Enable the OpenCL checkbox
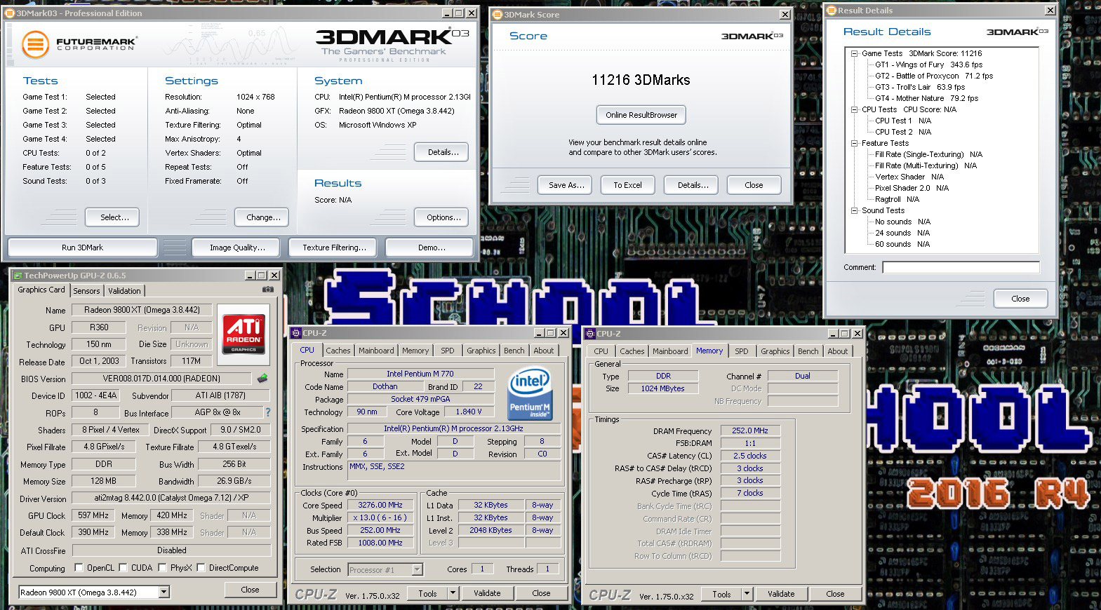 (79, 568)
